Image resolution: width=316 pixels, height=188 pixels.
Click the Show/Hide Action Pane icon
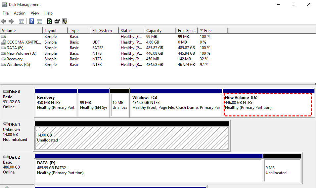39,21
